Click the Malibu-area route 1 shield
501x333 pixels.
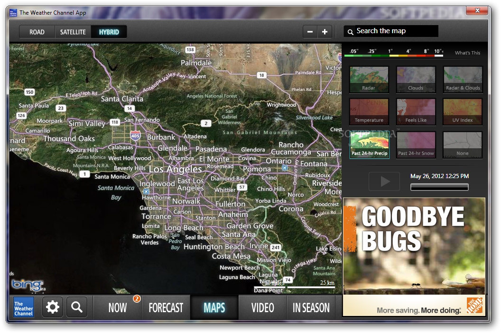[x=84, y=174]
